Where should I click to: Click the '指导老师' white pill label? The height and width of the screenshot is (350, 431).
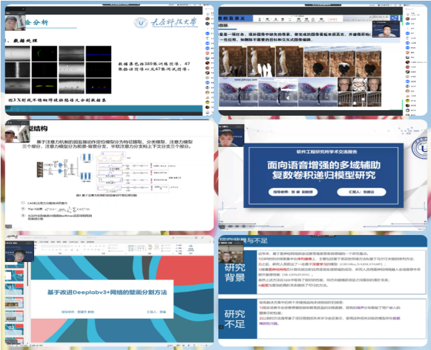tap(293, 192)
